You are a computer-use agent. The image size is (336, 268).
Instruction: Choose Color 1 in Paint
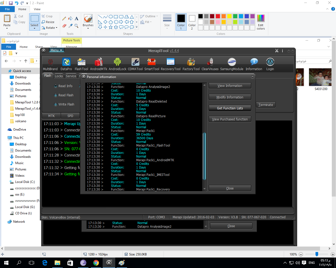click(x=181, y=22)
